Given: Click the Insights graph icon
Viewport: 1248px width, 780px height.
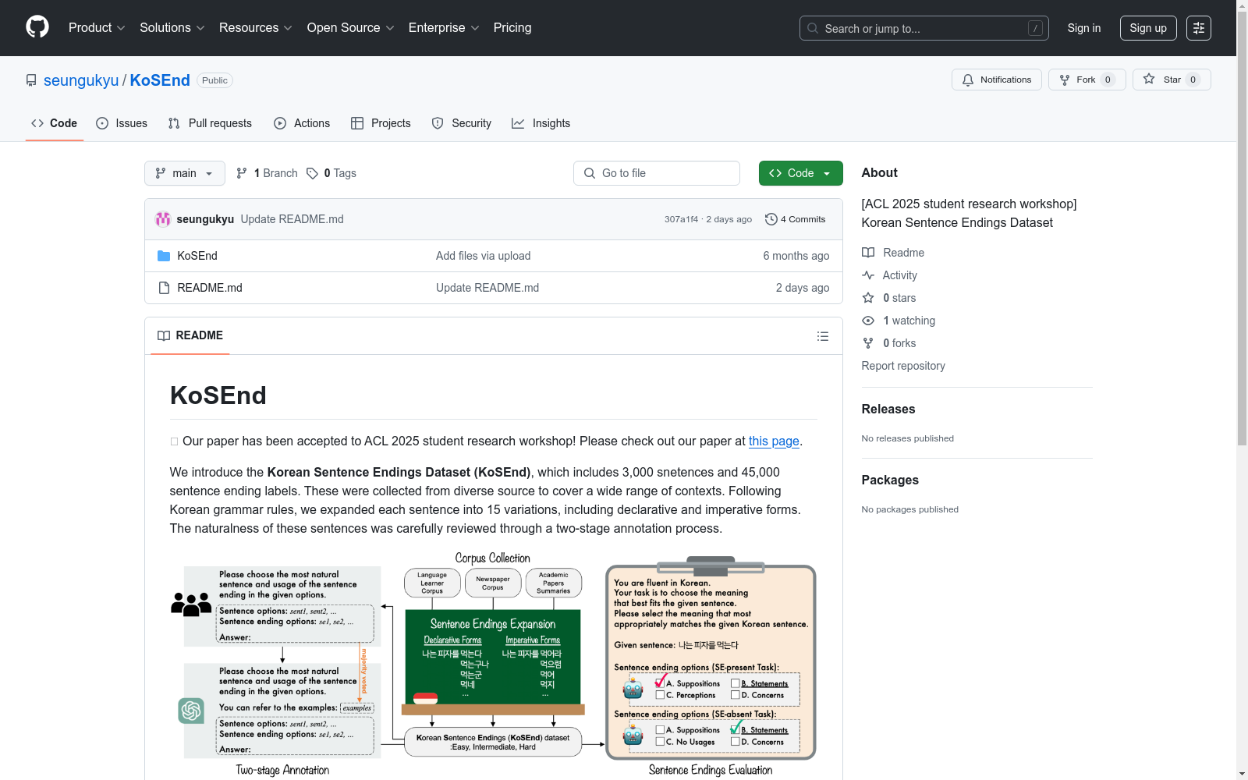Looking at the screenshot, I should [518, 123].
